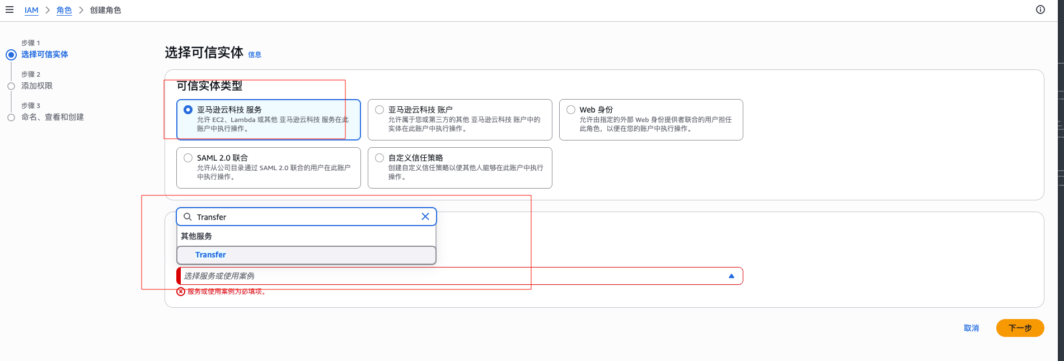Expand the 选择服务或使用案例 dropdown arrow

click(x=732, y=276)
